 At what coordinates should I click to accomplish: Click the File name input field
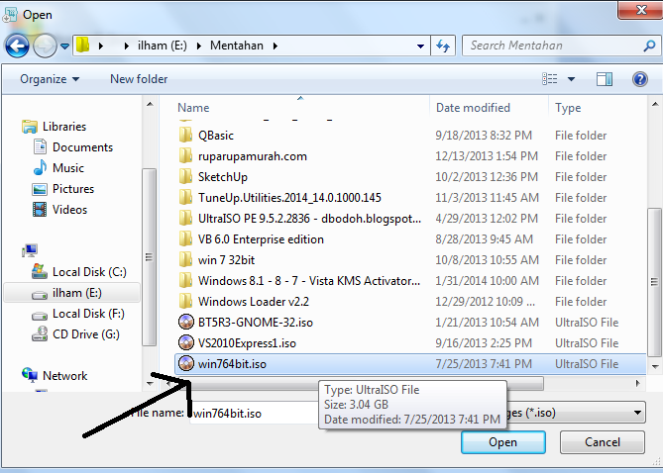(255, 413)
